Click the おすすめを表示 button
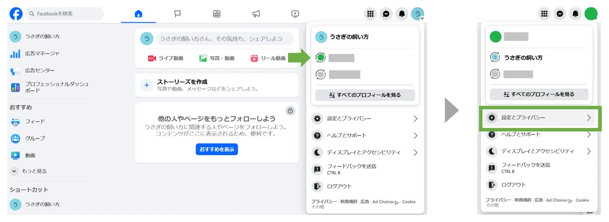Image resolution: width=609 pixels, height=222 pixels. click(x=217, y=150)
